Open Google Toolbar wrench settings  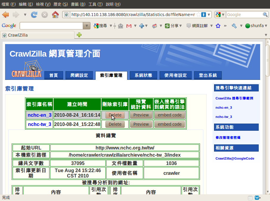[x=234, y=26]
